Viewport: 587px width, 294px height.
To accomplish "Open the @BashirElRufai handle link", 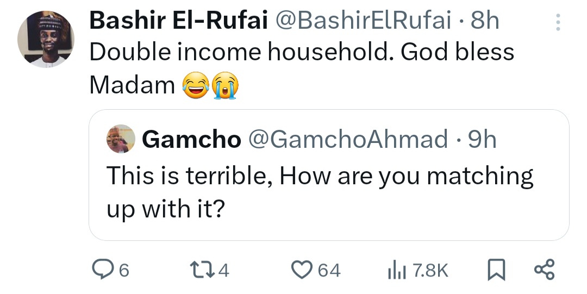I will tap(364, 21).
